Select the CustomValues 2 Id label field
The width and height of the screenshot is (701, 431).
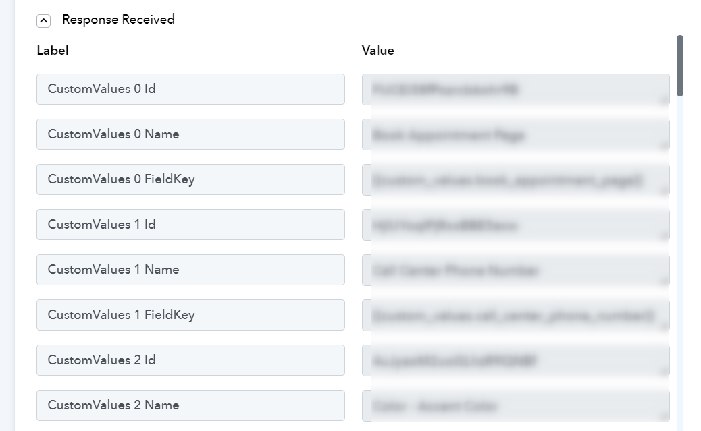pyautogui.click(x=190, y=360)
